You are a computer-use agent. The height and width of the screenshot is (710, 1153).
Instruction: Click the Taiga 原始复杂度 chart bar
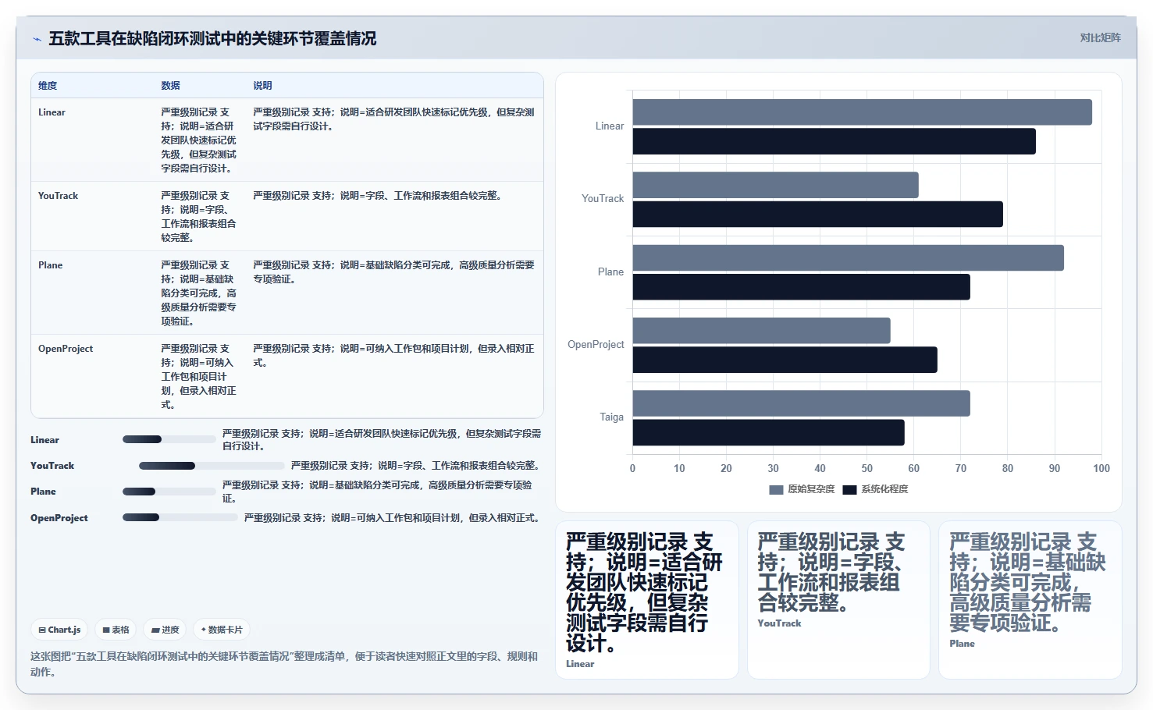801,403
